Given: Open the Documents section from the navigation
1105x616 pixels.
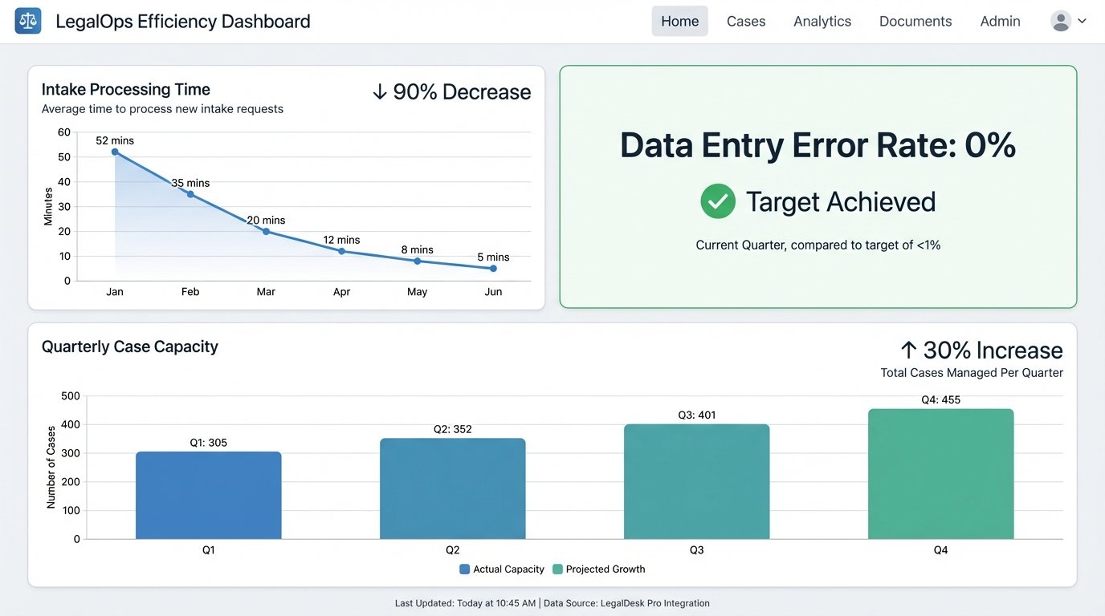Looking at the screenshot, I should (915, 21).
